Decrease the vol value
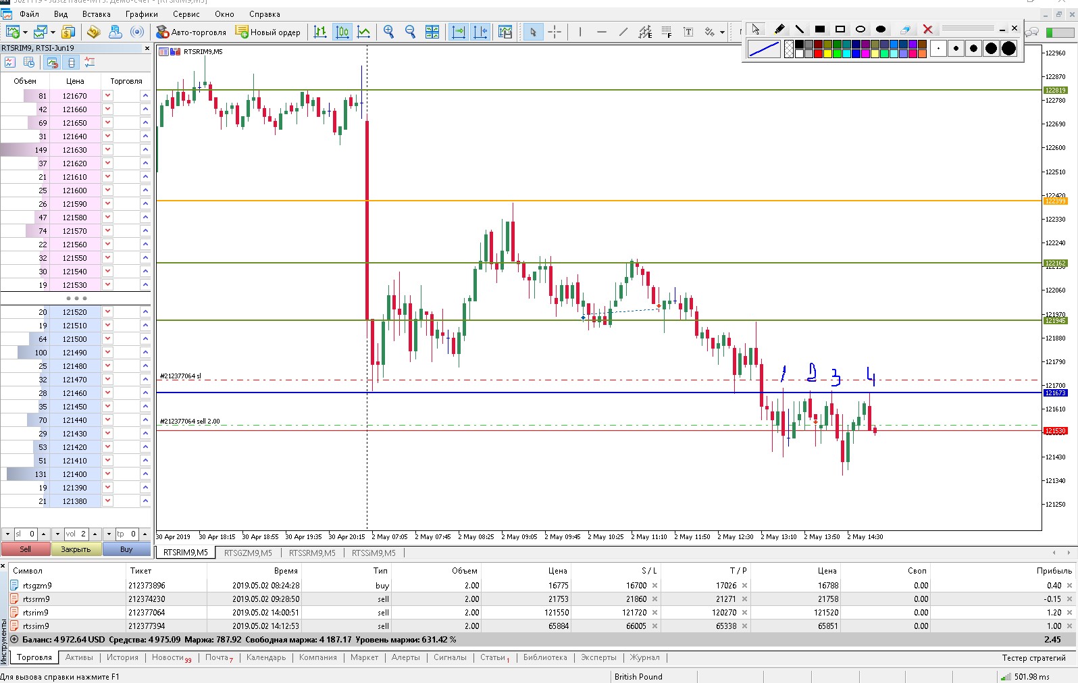Image resolution: width=1078 pixels, height=683 pixels. click(x=57, y=534)
